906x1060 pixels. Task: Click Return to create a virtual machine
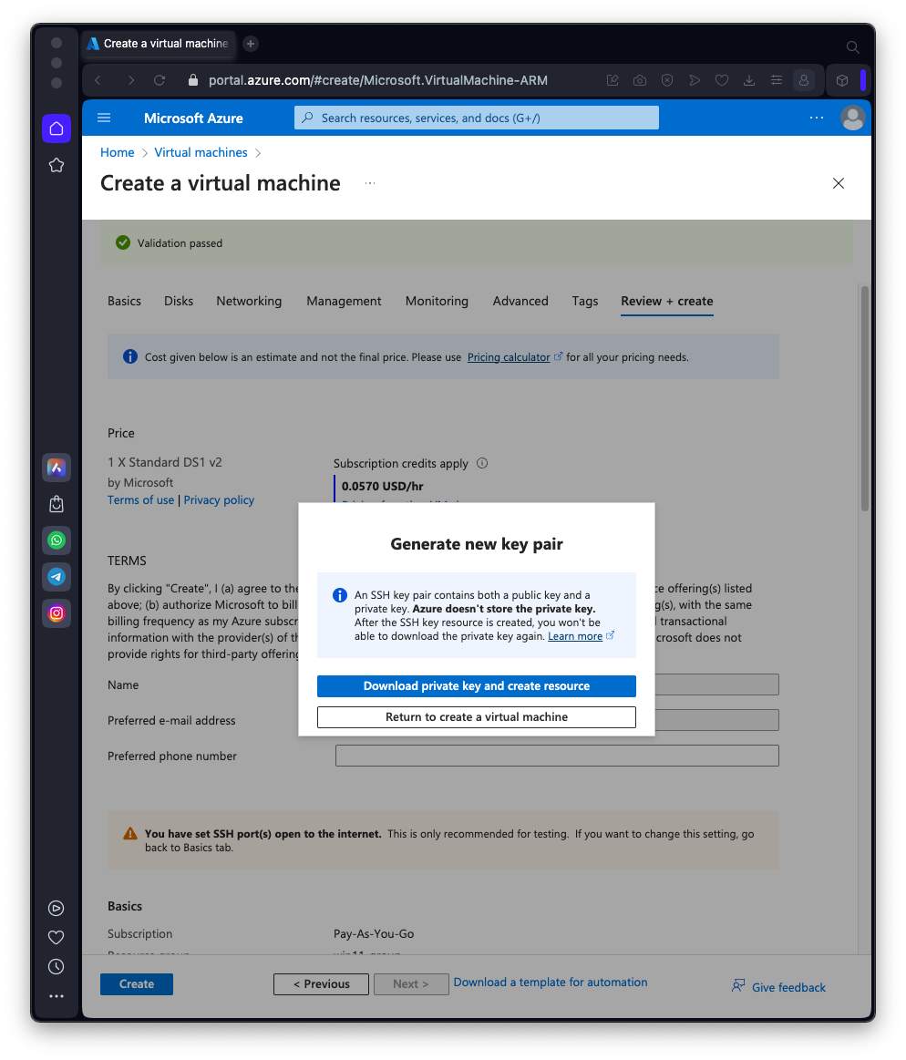[477, 717]
